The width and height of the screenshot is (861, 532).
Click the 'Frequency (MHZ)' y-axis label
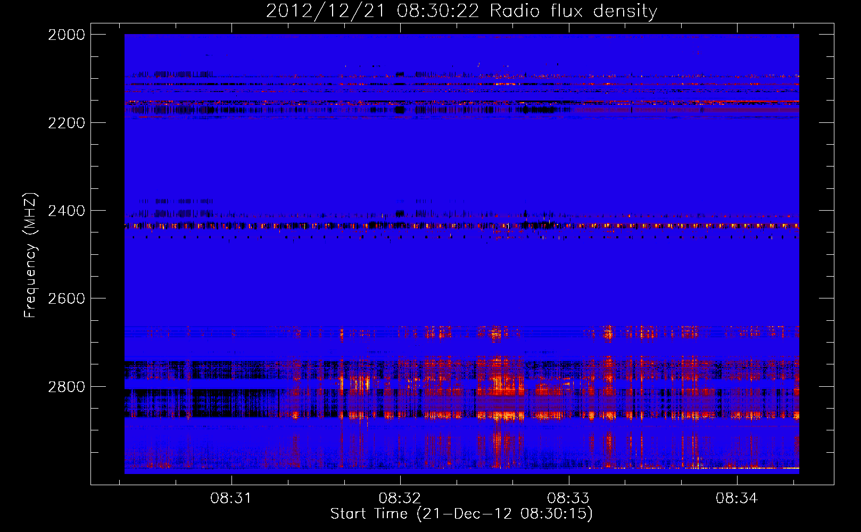(x=30, y=255)
